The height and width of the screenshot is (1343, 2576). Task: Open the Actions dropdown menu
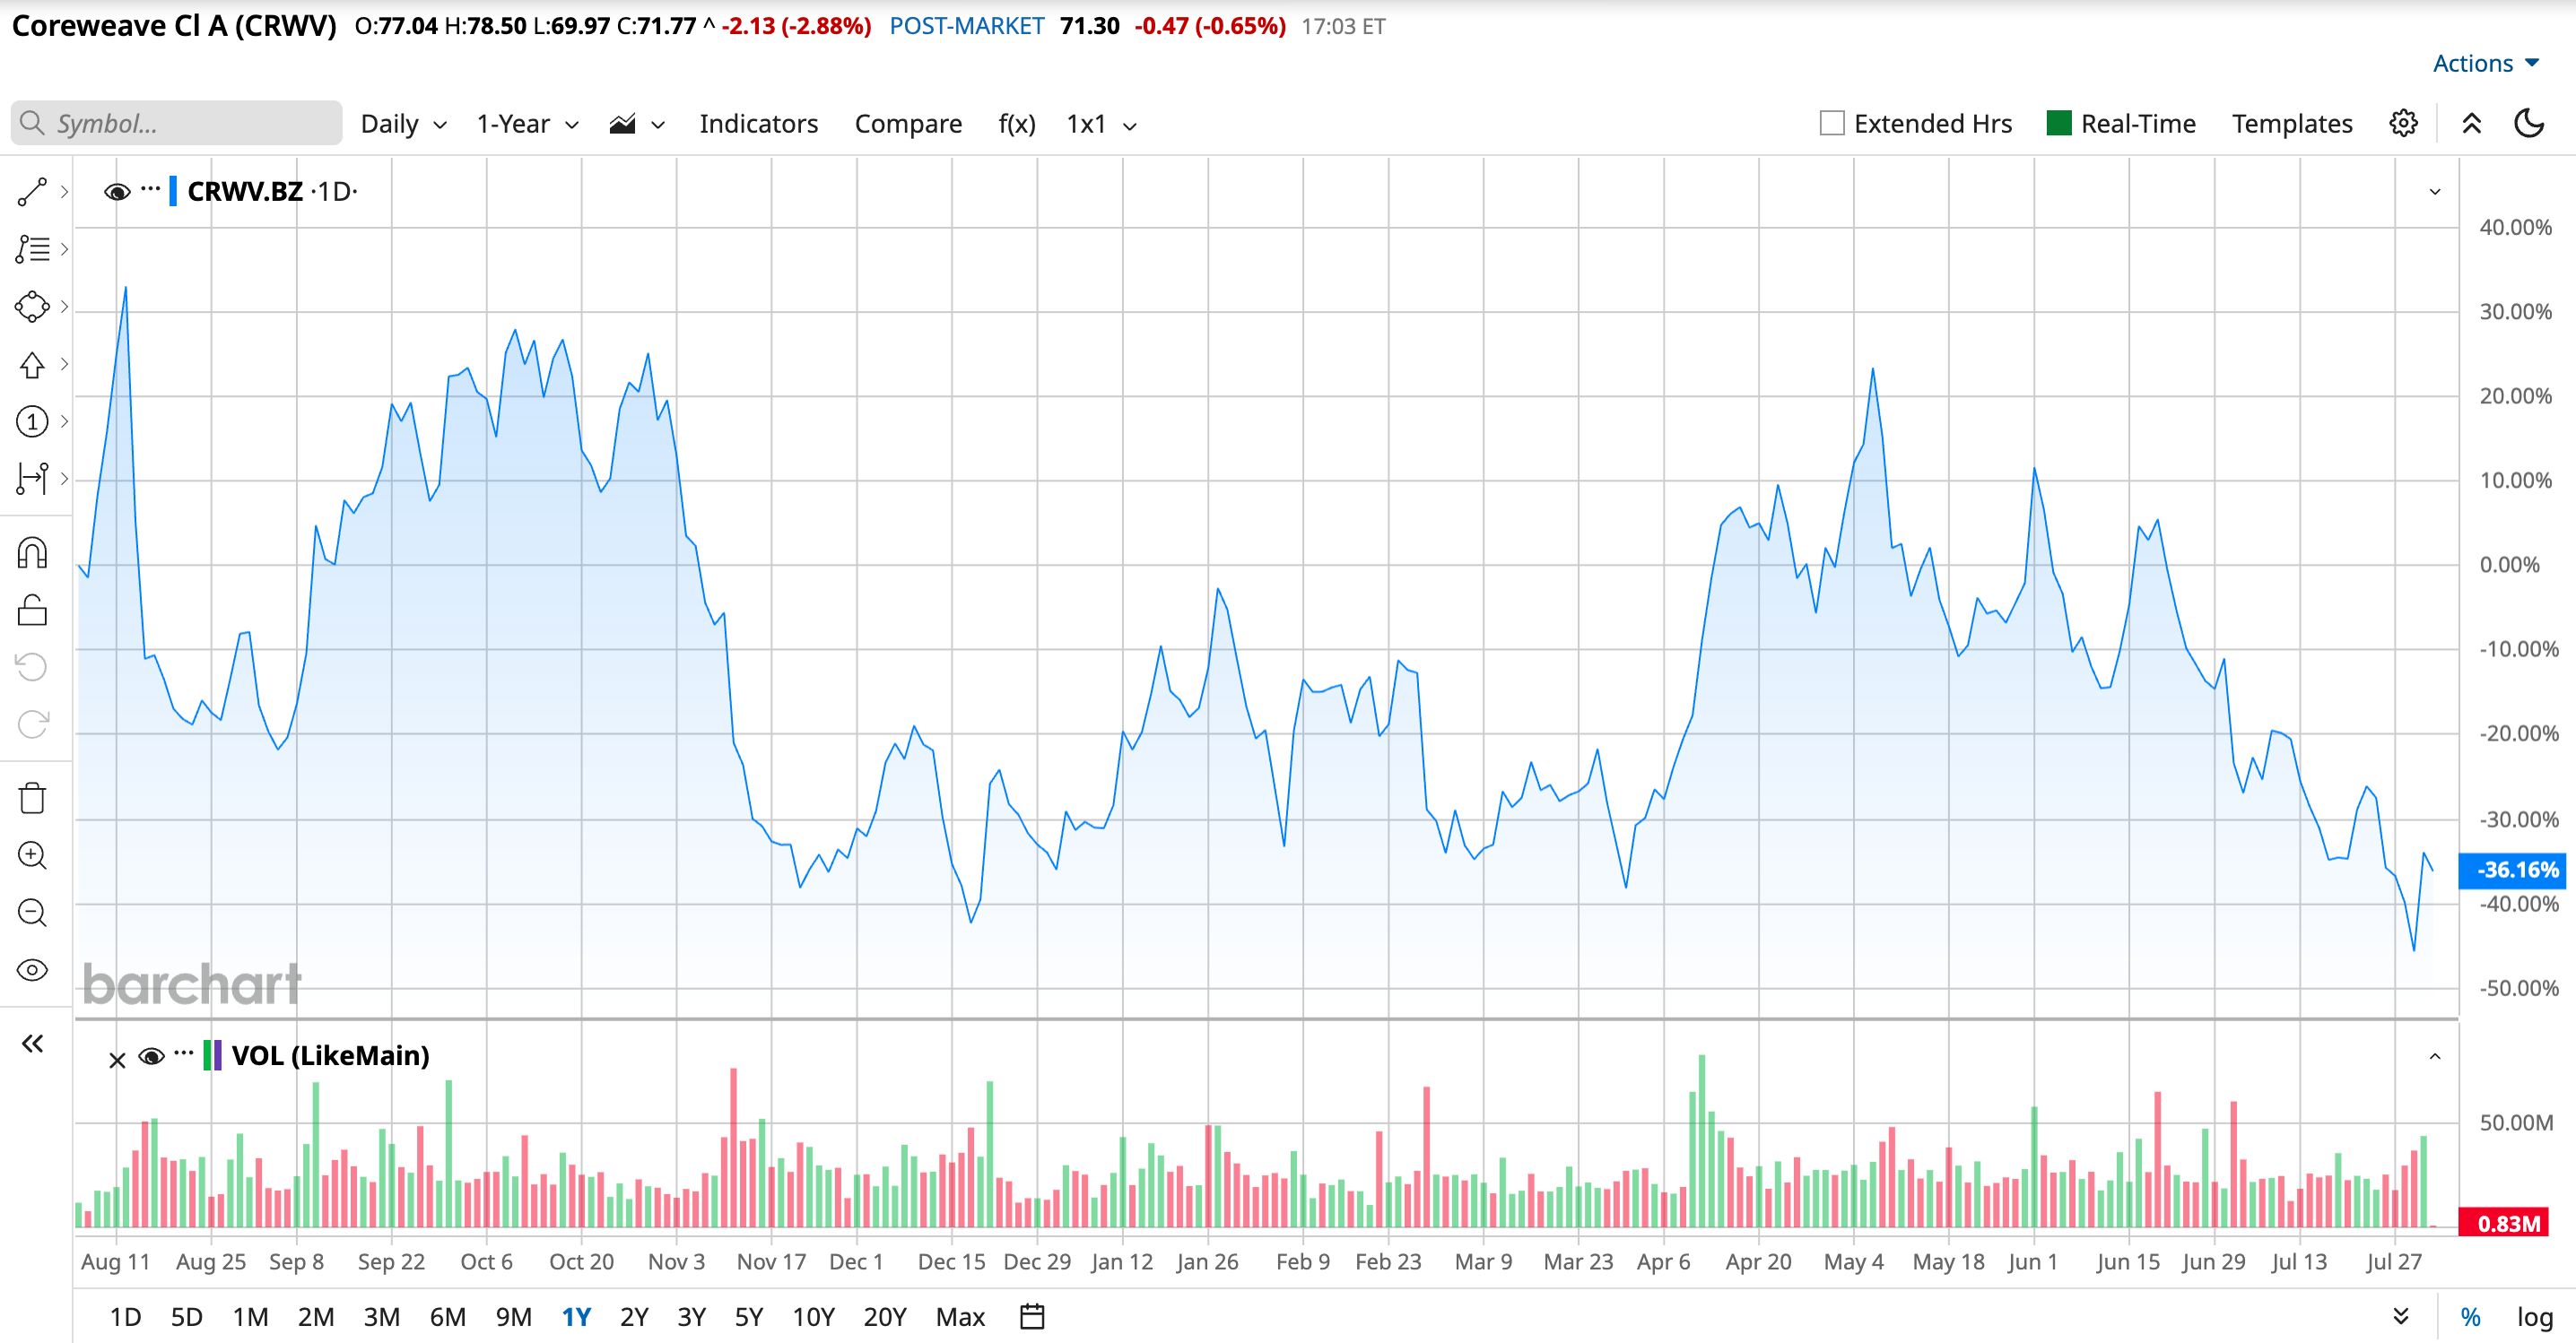coord(2486,63)
